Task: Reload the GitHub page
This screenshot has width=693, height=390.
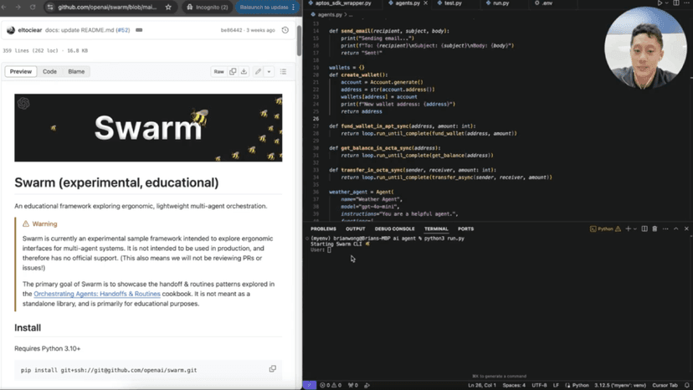Action: tap(33, 7)
